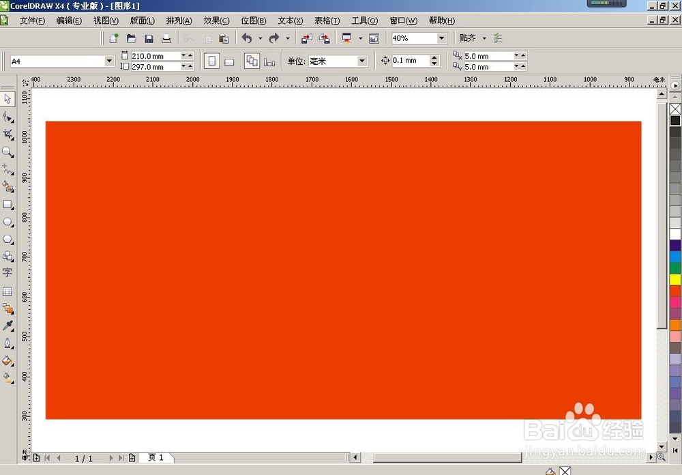Image resolution: width=682 pixels, height=475 pixels.
Task: Open the 位图(B) menu
Action: 253,20
